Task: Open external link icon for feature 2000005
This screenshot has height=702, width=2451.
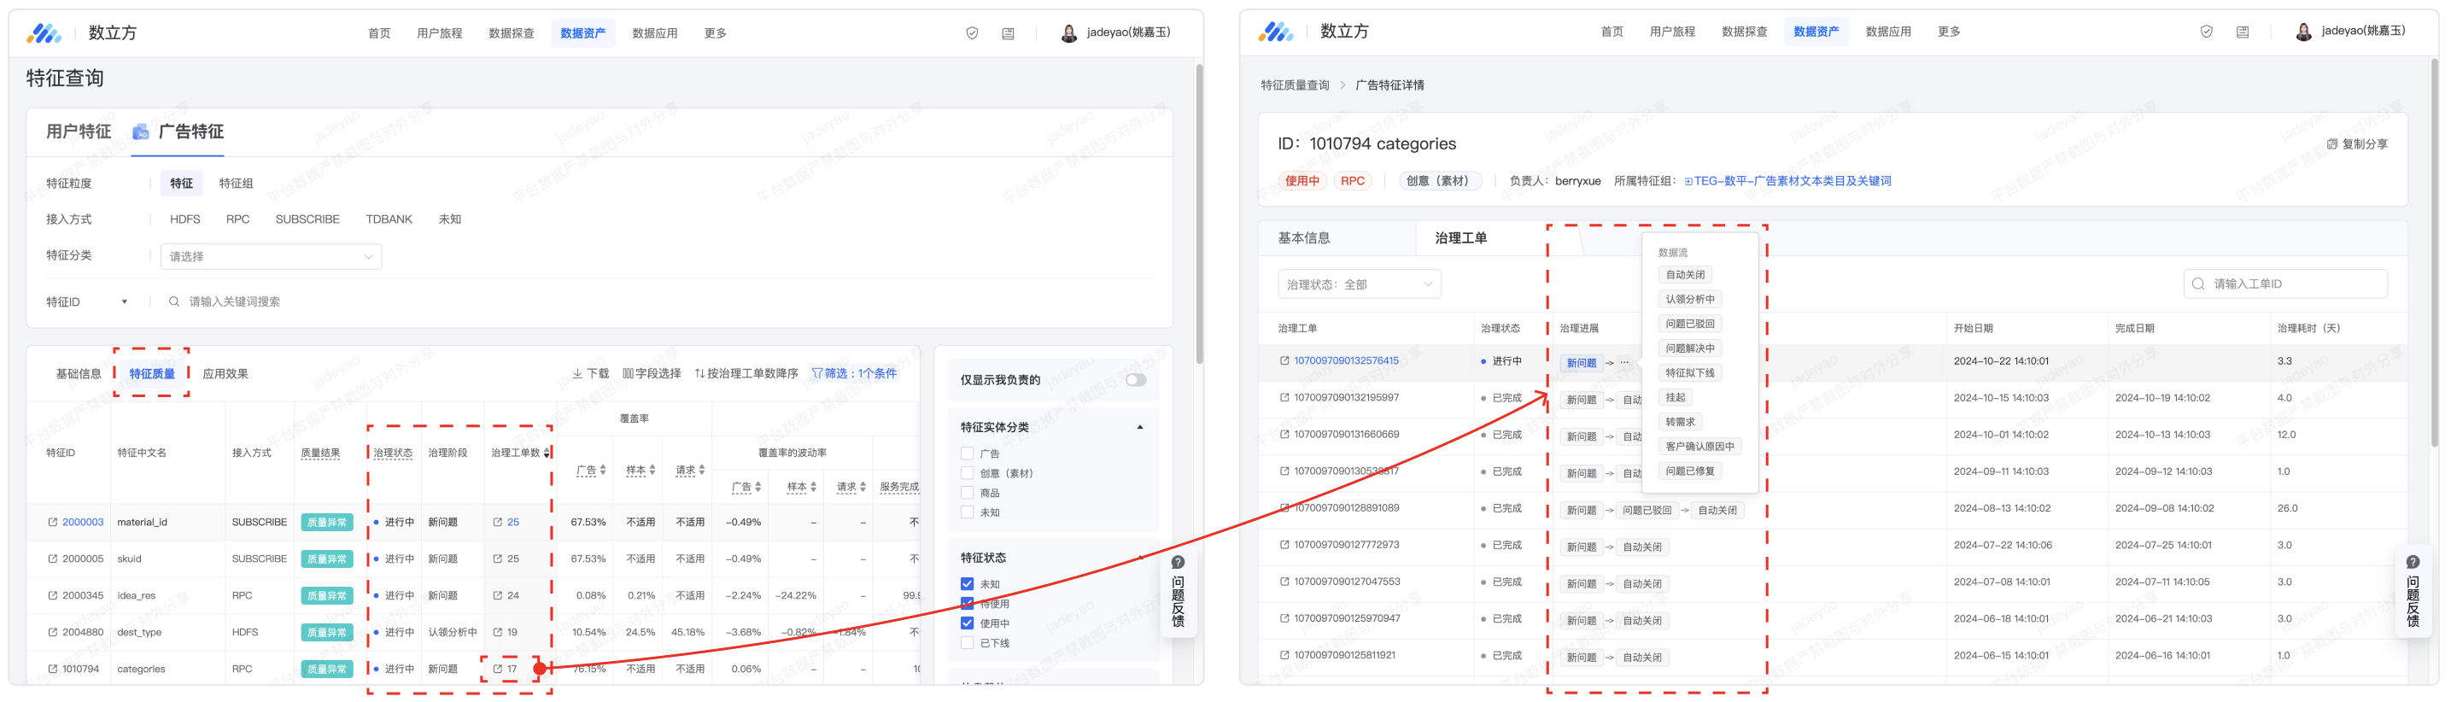Action: pyautogui.click(x=52, y=559)
